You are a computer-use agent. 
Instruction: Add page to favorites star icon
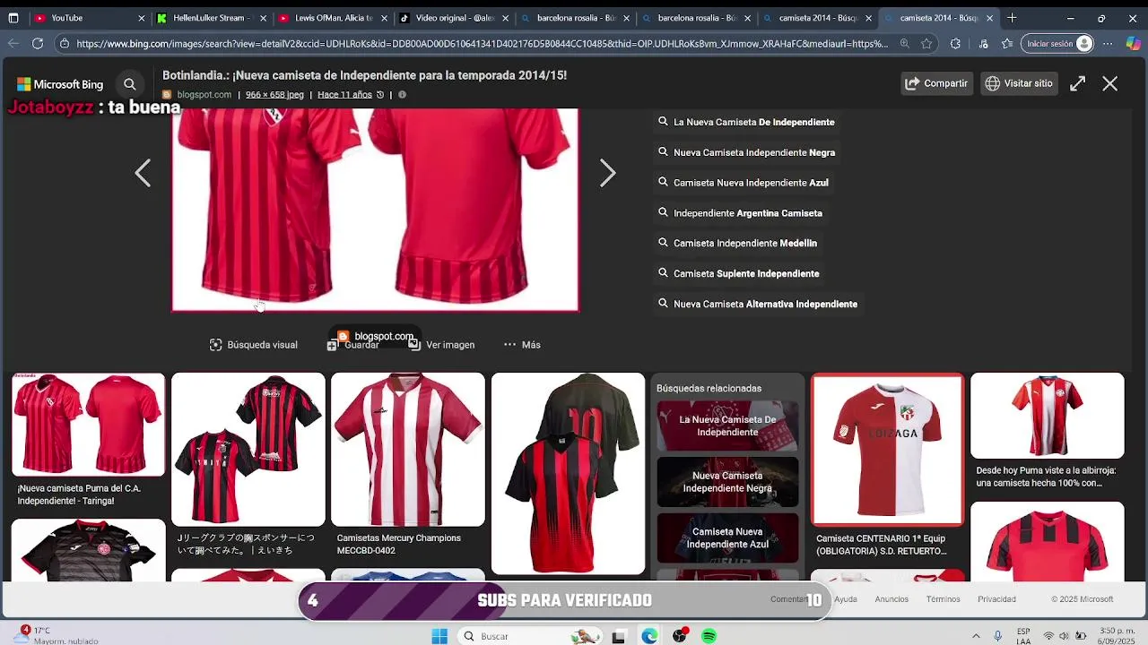pos(926,43)
